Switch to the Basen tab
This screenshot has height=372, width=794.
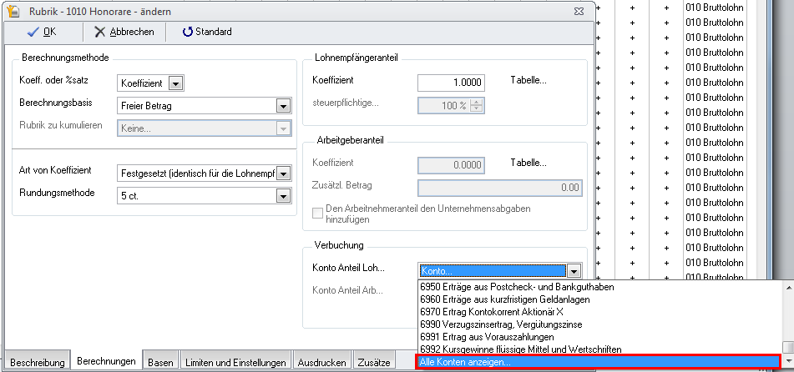(160, 362)
